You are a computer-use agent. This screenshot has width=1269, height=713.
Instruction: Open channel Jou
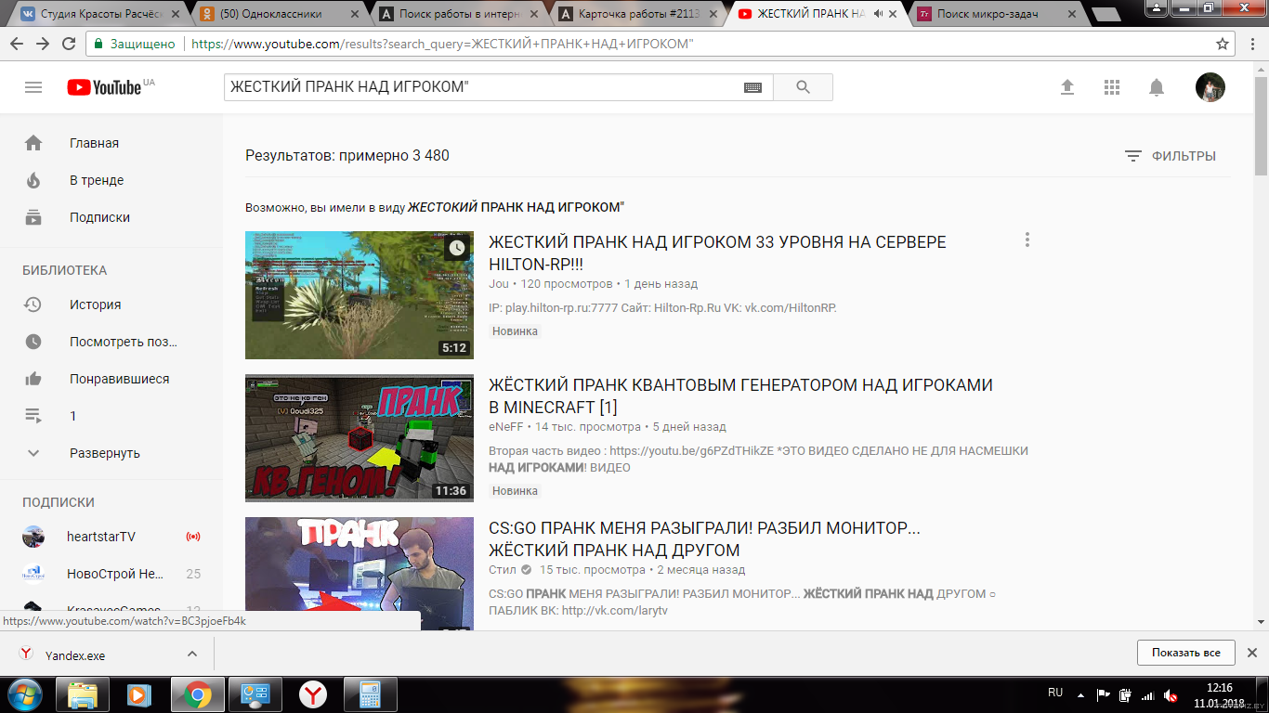pyautogui.click(x=499, y=284)
